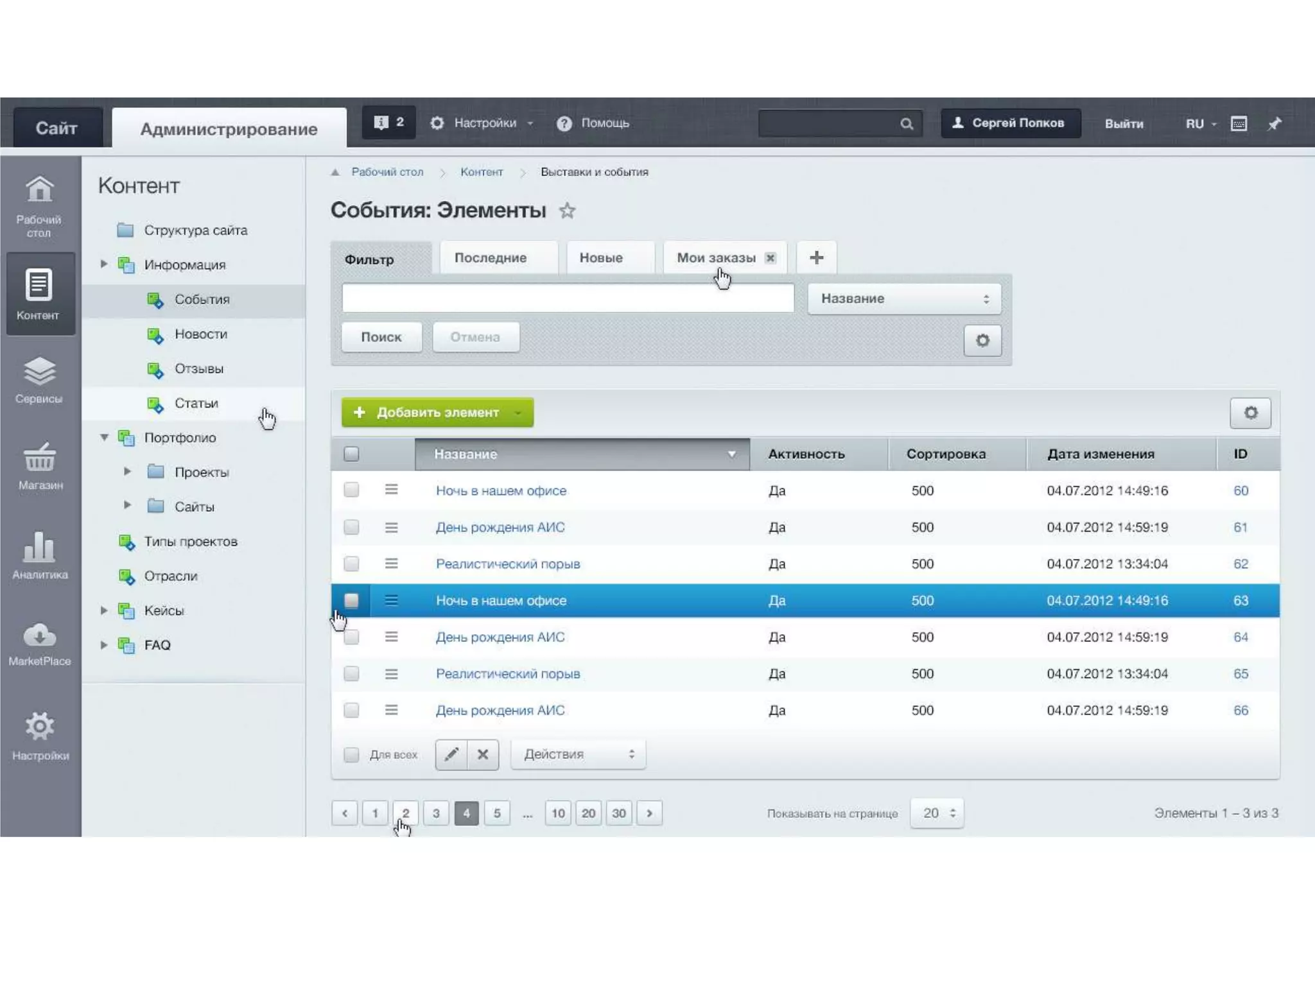The width and height of the screenshot is (1315, 986).
Task: Enable the Для всех checkbox
Action: tap(351, 755)
